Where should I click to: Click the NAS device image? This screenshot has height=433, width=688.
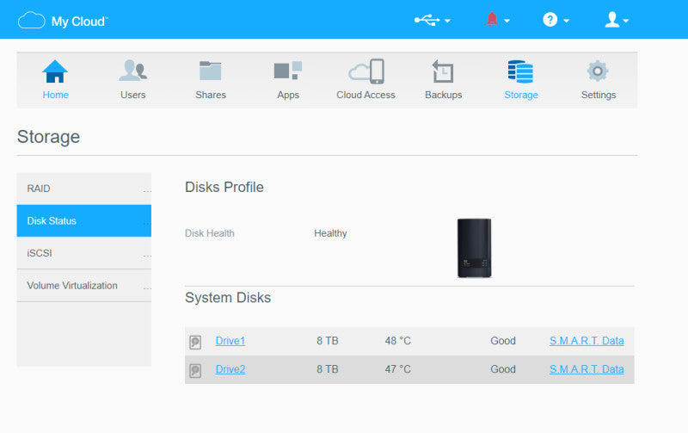[475, 248]
